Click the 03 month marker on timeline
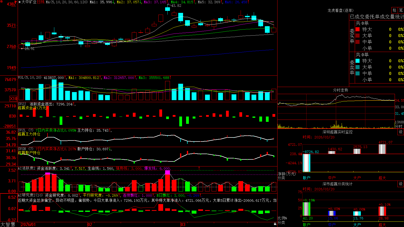 (x=183, y=224)
